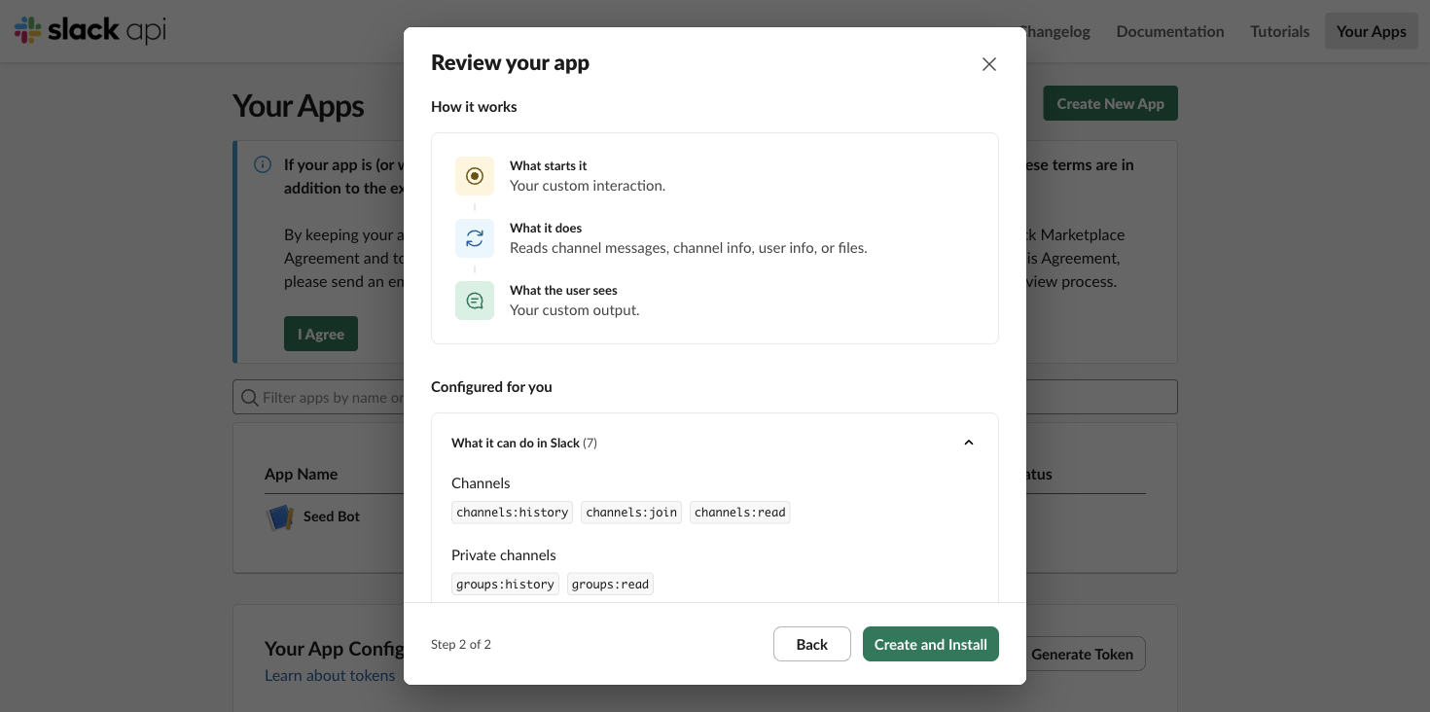Viewport: 1430px width, 712px height.
Task: Click the What the user sees chat icon
Action: click(x=475, y=301)
